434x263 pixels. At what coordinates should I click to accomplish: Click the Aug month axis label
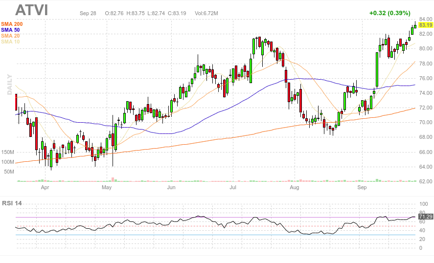pyautogui.click(x=295, y=188)
